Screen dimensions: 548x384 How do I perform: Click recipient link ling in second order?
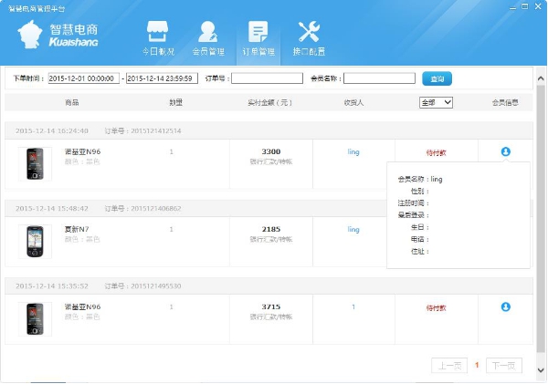click(x=353, y=229)
